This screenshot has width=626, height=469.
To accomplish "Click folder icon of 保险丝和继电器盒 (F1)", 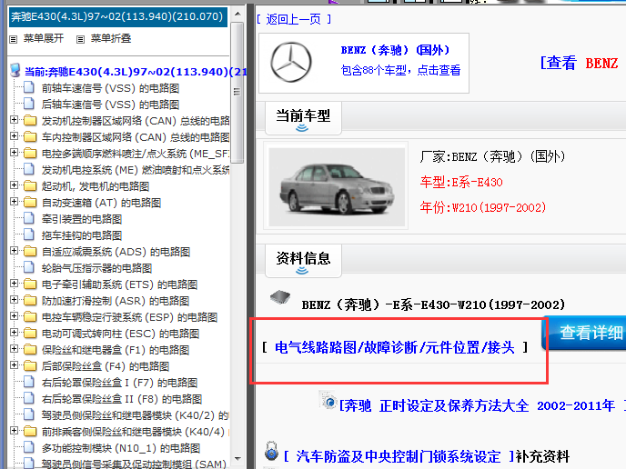I will click(29, 349).
